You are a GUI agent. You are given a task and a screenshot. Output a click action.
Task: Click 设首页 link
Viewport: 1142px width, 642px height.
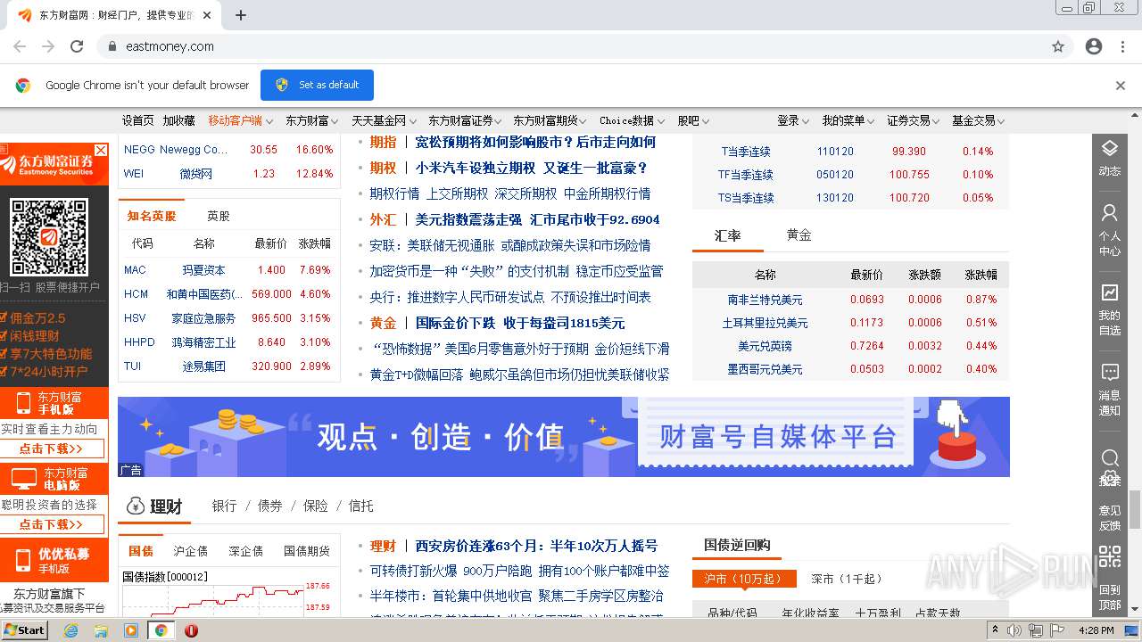click(138, 120)
